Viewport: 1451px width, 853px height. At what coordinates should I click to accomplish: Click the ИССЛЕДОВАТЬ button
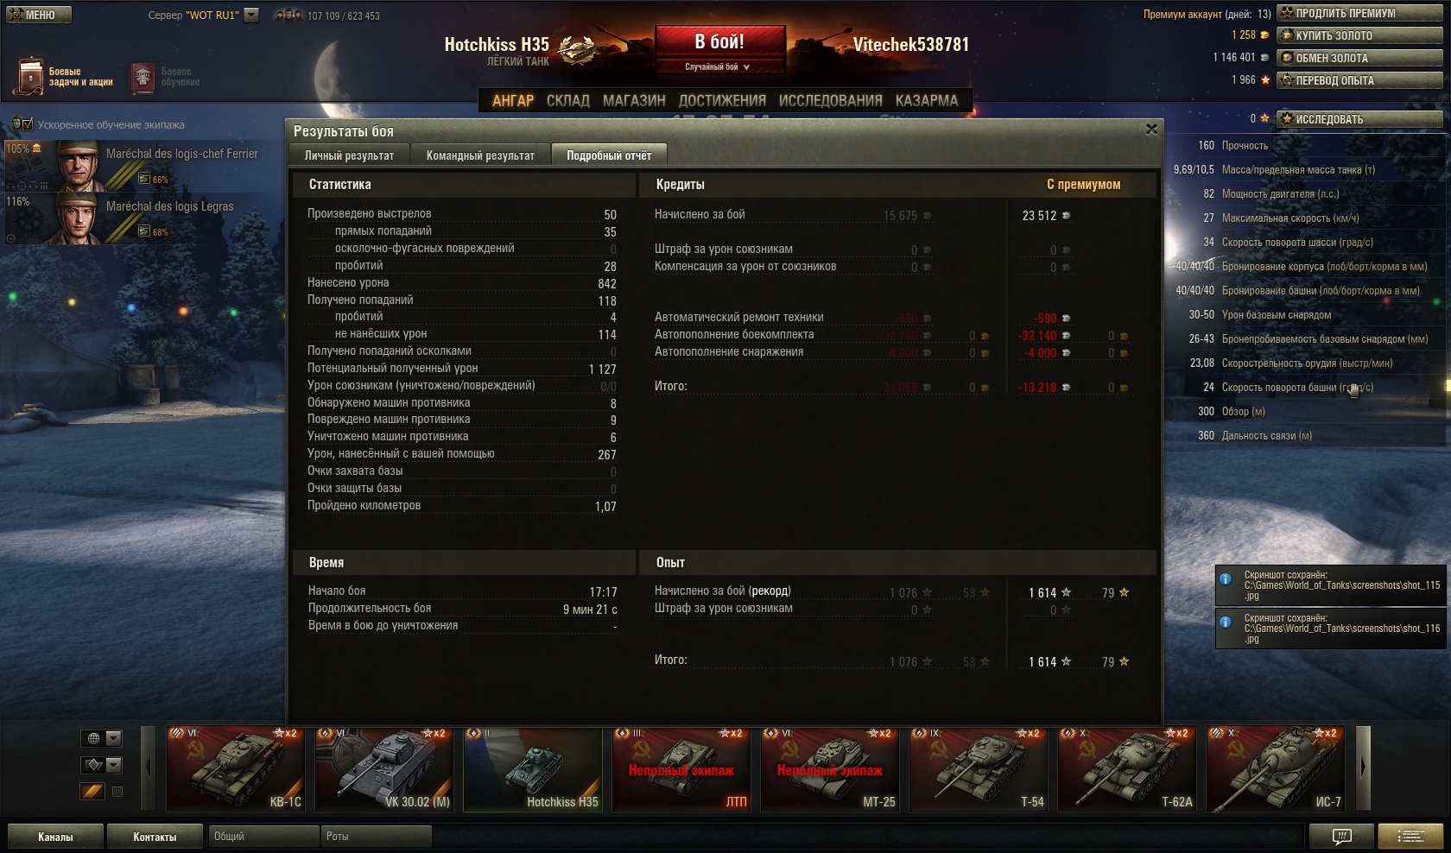pyautogui.click(x=1360, y=119)
